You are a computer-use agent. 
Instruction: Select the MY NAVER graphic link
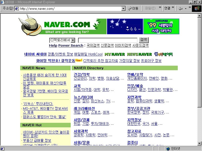pyautogui.click(x=115, y=54)
